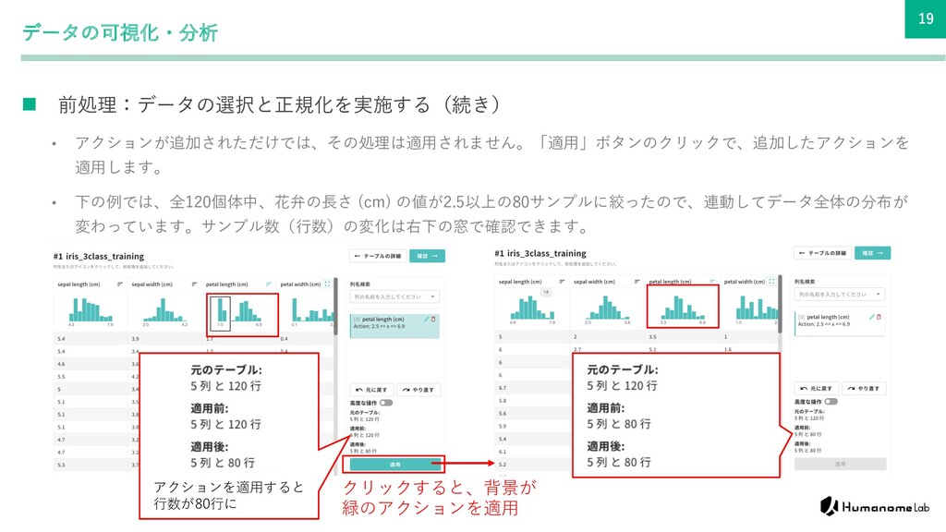This screenshot has width=946, height=532.
Task: Click やり直す redo button in left screenshot
Action: (x=419, y=390)
